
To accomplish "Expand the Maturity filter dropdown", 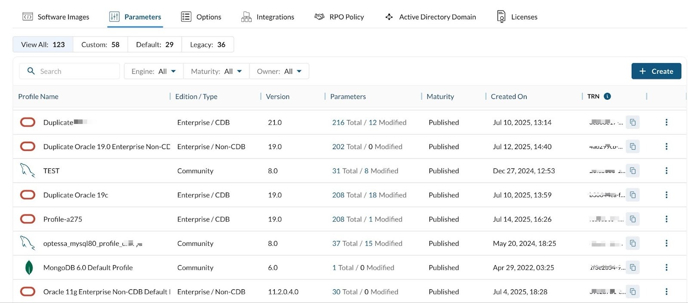I will pyautogui.click(x=216, y=71).
